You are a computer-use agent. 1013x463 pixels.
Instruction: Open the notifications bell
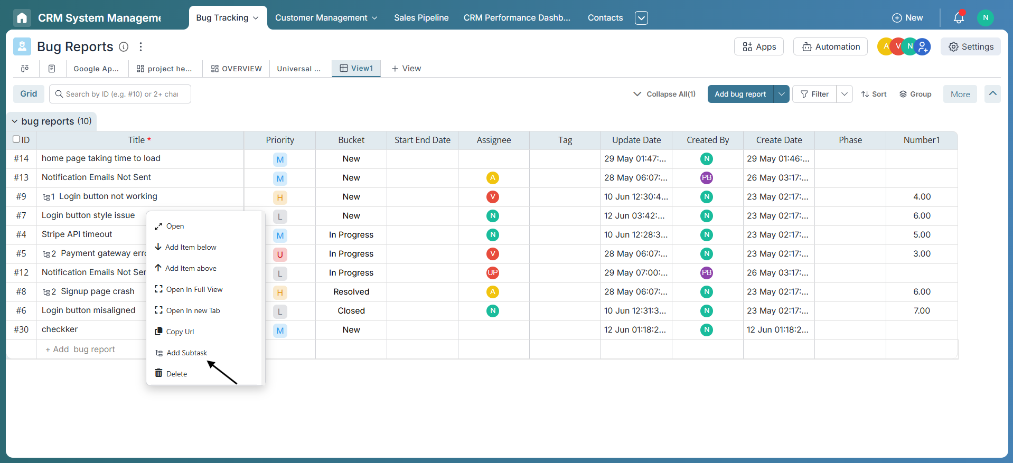[959, 17]
